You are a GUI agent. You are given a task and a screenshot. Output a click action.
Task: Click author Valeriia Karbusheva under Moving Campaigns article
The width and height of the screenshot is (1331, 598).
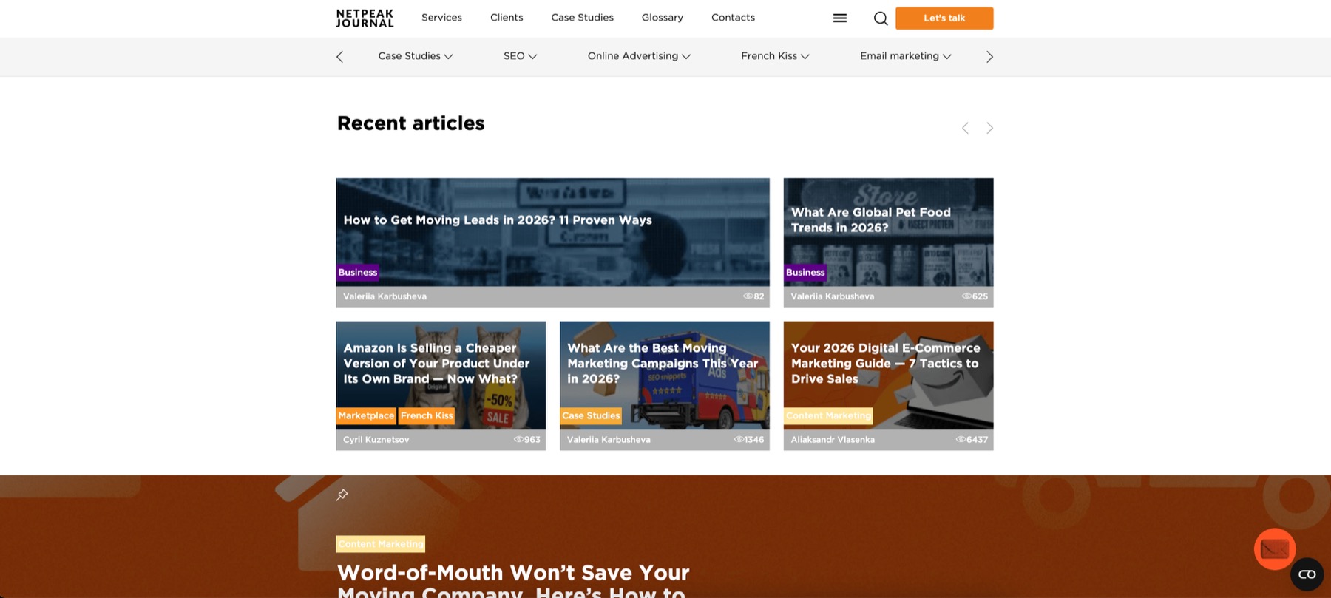point(609,439)
